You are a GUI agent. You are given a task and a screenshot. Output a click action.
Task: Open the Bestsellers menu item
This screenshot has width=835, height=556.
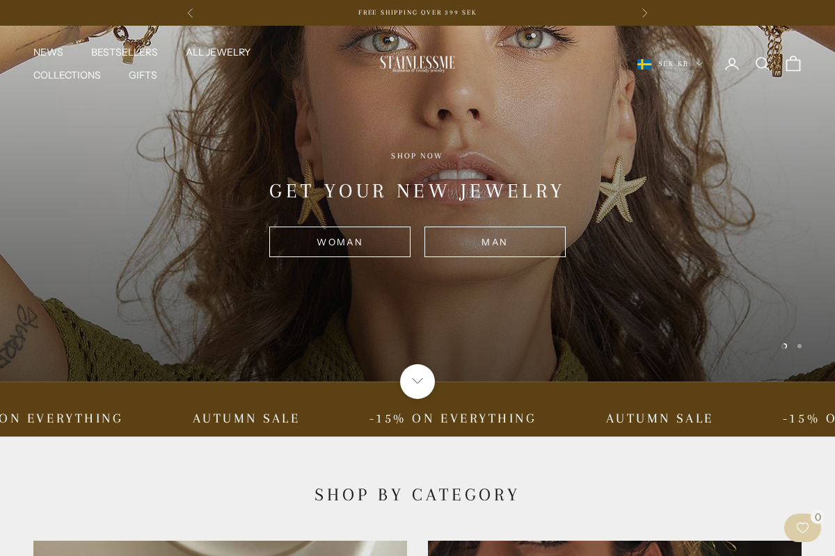point(125,52)
